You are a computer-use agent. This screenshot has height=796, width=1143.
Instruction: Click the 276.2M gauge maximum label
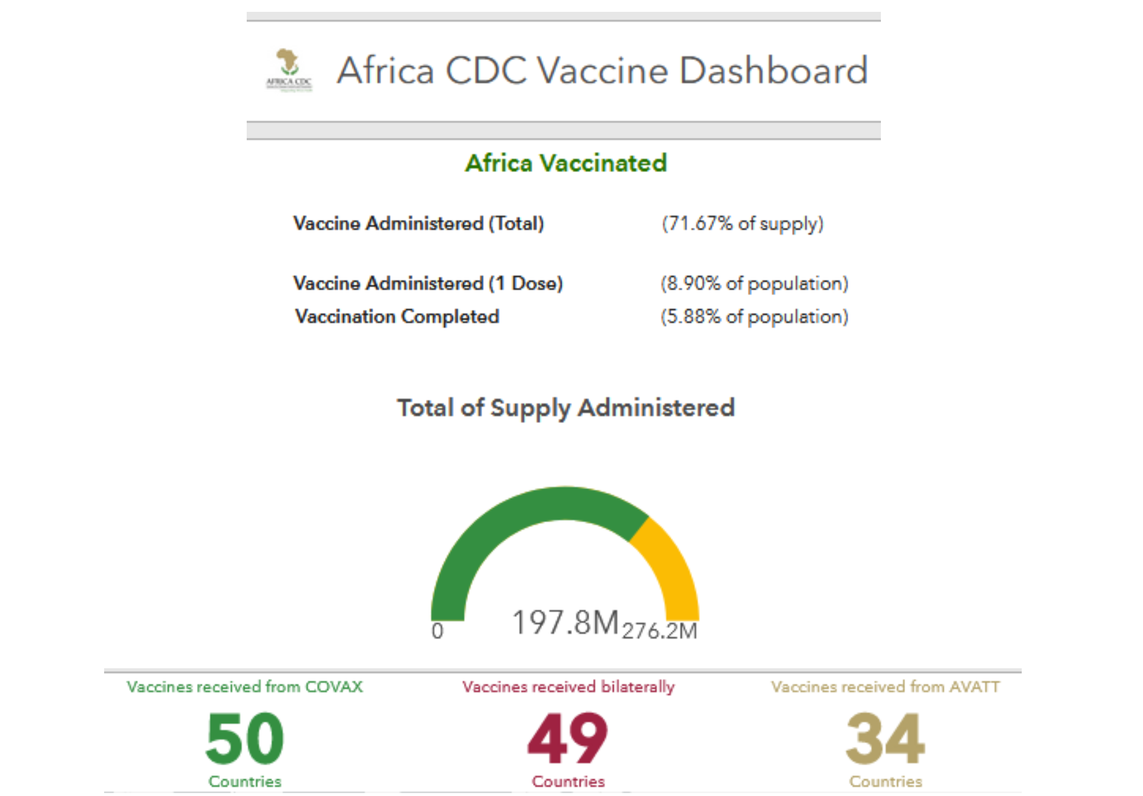(660, 631)
